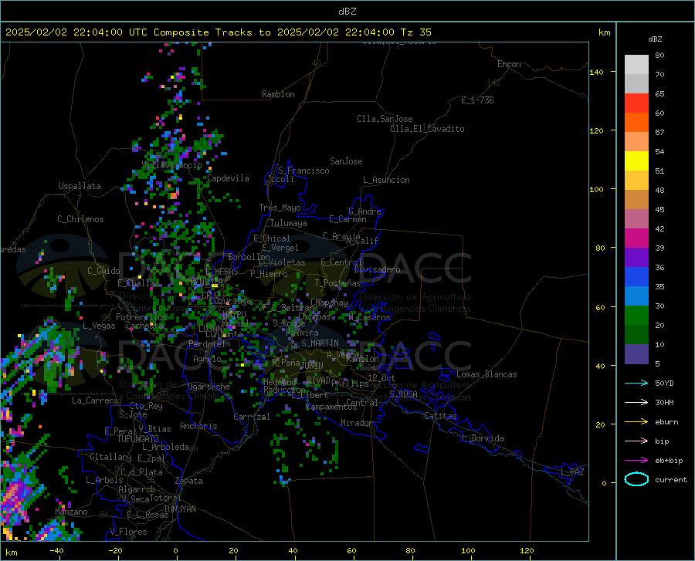Click the 'Clla.SanJose' map label
The width and height of the screenshot is (695, 561).
click(x=385, y=119)
